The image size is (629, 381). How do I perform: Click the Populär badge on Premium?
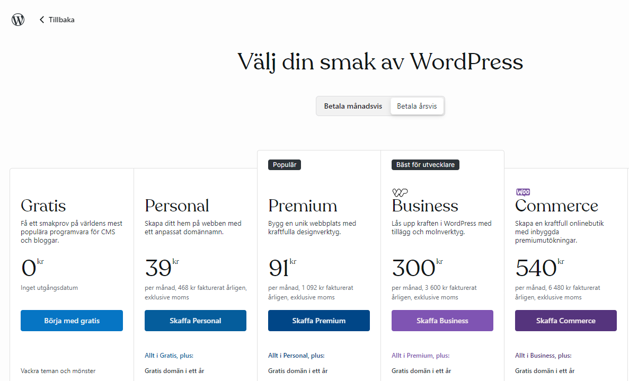pyautogui.click(x=284, y=164)
